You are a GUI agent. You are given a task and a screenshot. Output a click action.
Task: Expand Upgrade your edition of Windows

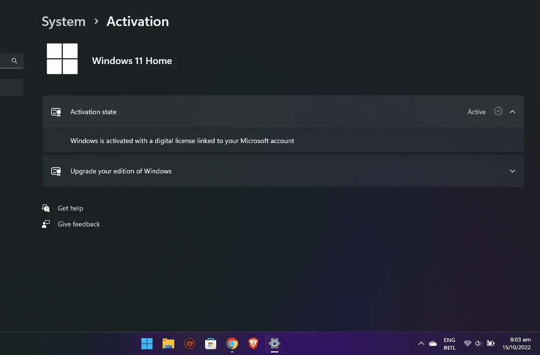click(x=512, y=171)
